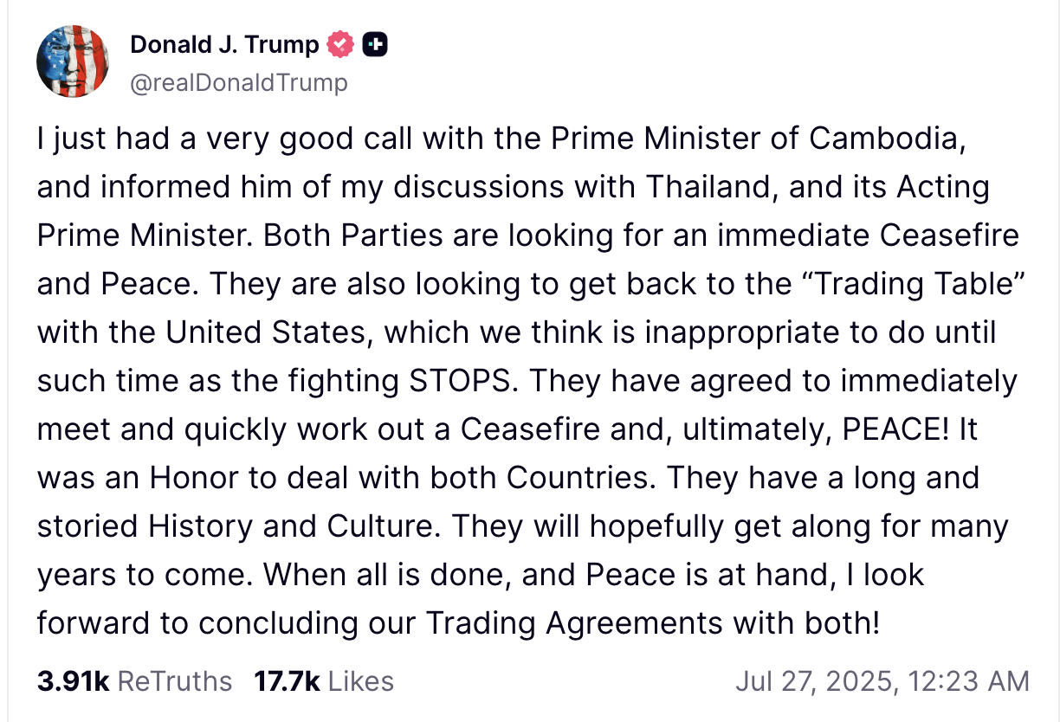Click the phrase History and Culture
This screenshot has height=722, width=1060.
[x=288, y=526]
